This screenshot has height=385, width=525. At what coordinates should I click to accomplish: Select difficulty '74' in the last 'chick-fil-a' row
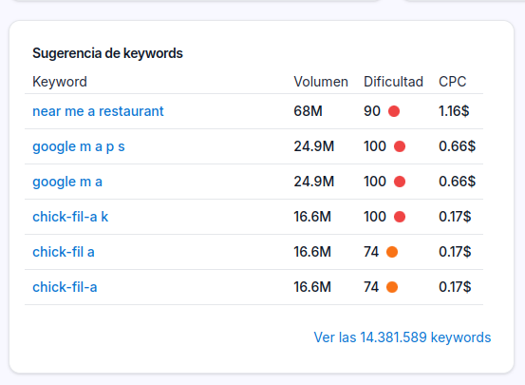(371, 287)
